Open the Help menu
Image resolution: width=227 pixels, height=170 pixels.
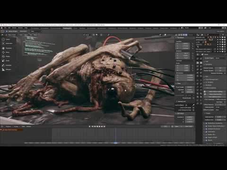pos(26,28)
